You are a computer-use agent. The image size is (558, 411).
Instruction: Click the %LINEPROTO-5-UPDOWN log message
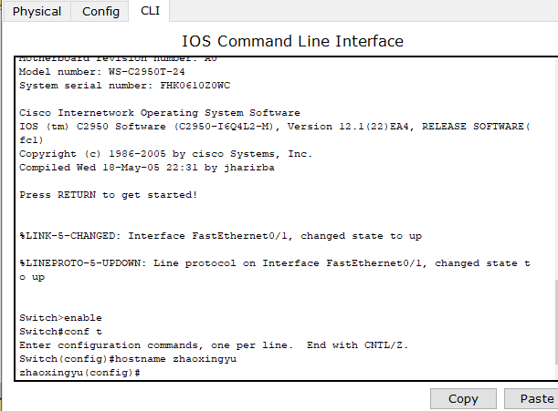(275, 270)
